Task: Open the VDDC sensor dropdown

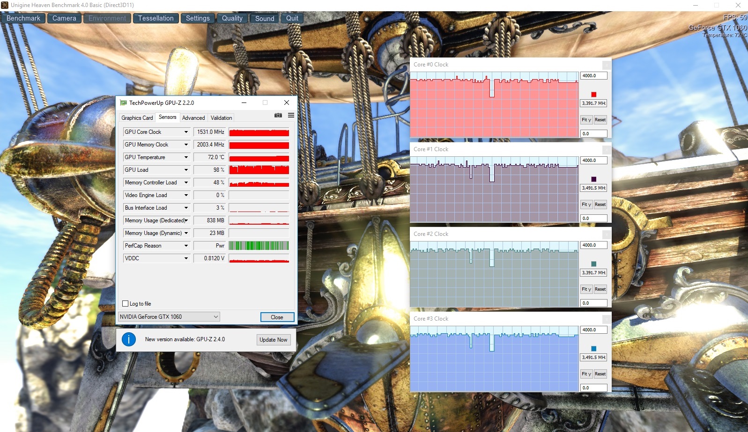Action: 186,258
